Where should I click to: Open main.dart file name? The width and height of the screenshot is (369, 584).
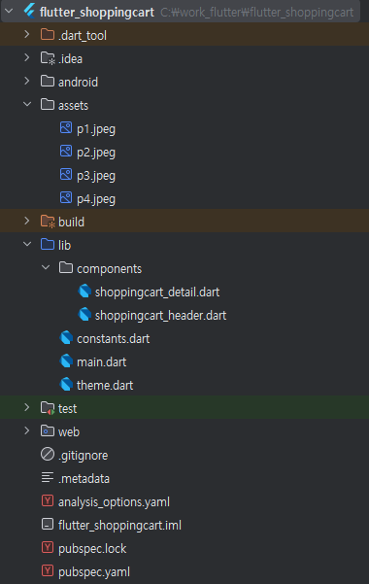[101, 362]
